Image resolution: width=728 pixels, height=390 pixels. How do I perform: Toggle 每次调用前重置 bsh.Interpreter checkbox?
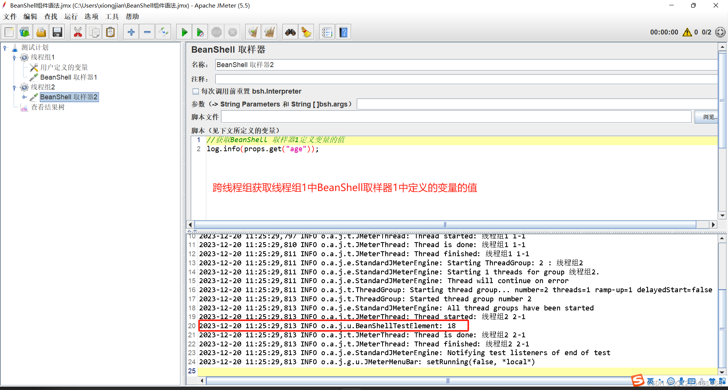[196, 91]
